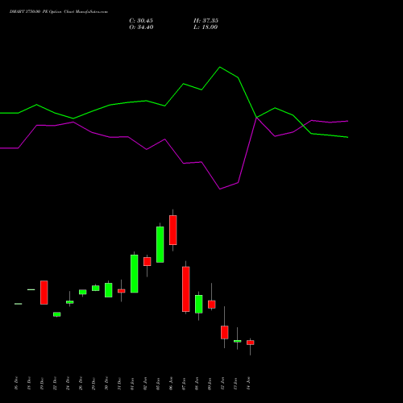Click the "08 Jan" date axis label
Viewport: 403px width, 403px height.
(197, 384)
